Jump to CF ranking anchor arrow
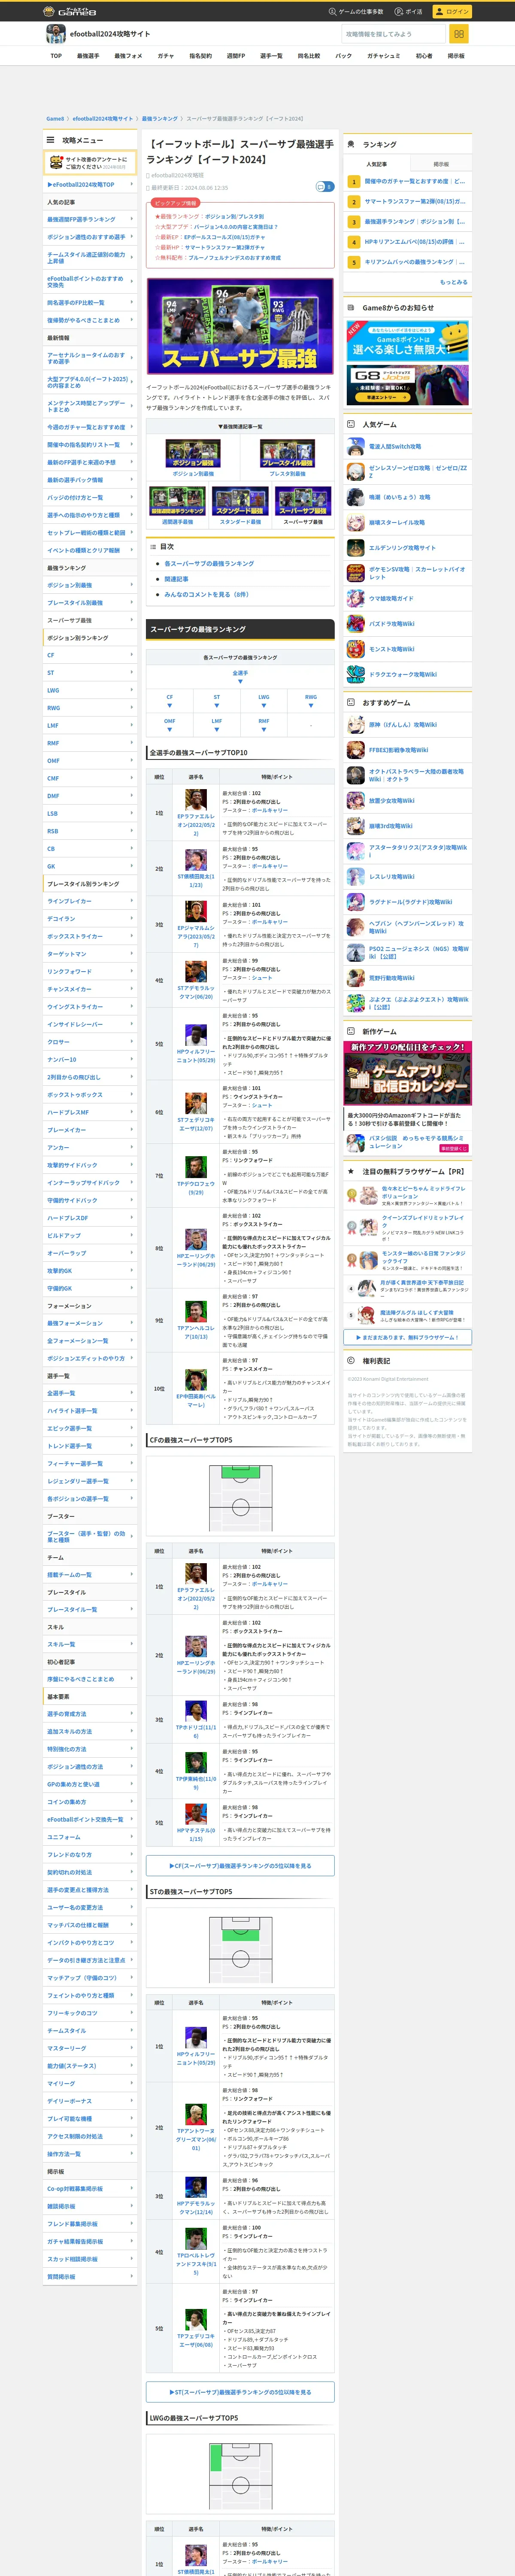This screenshot has height=2576, width=515. [169, 706]
